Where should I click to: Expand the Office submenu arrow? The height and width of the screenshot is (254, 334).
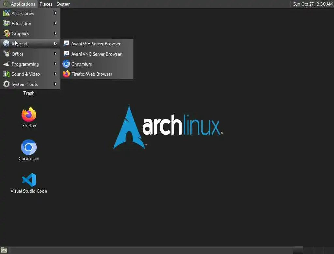[x=55, y=54]
